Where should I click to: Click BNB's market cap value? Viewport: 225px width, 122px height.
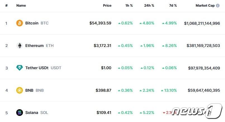click(x=203, y=90)
